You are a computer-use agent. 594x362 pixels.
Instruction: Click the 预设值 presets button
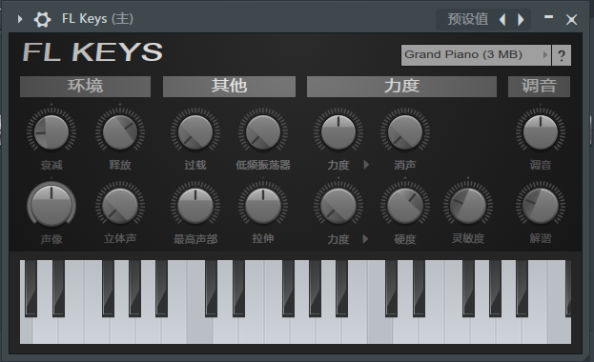pos(467,19)
